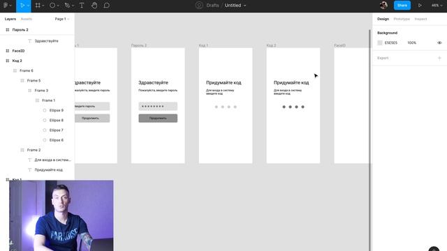Select the Move tool
The image size is (447, 251).
pos(22,6)
